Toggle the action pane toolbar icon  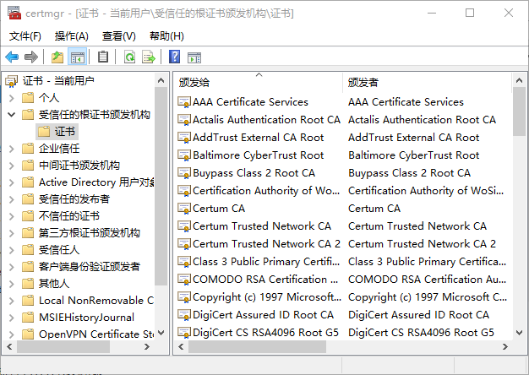(x=194, y=57)
